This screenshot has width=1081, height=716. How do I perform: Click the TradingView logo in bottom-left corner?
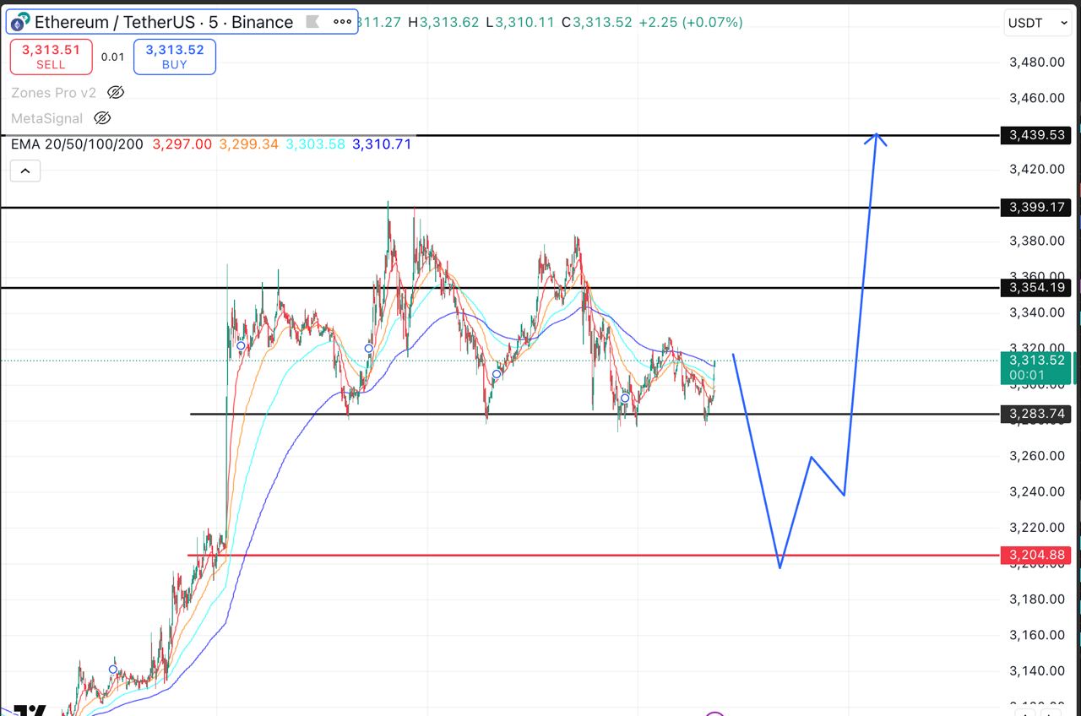click(x=29, y=710)
